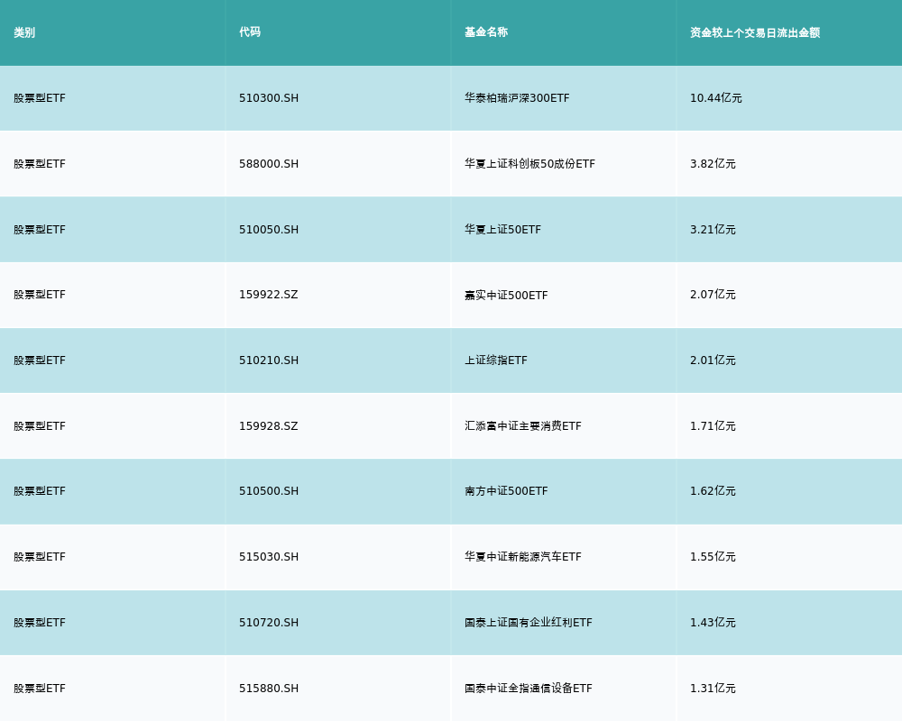Click outflow value 1.62亿元
This screenshot has width=902, height=721.
click(x=713, y=491)
